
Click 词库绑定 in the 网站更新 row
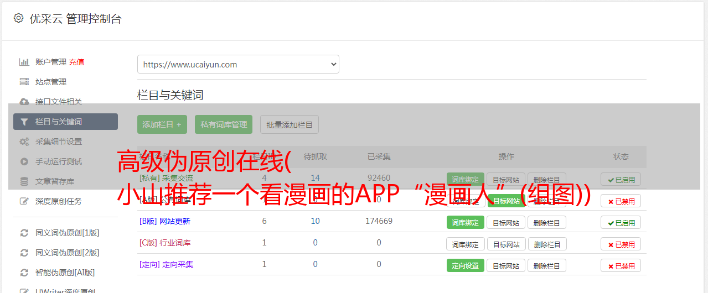point(466,223)
